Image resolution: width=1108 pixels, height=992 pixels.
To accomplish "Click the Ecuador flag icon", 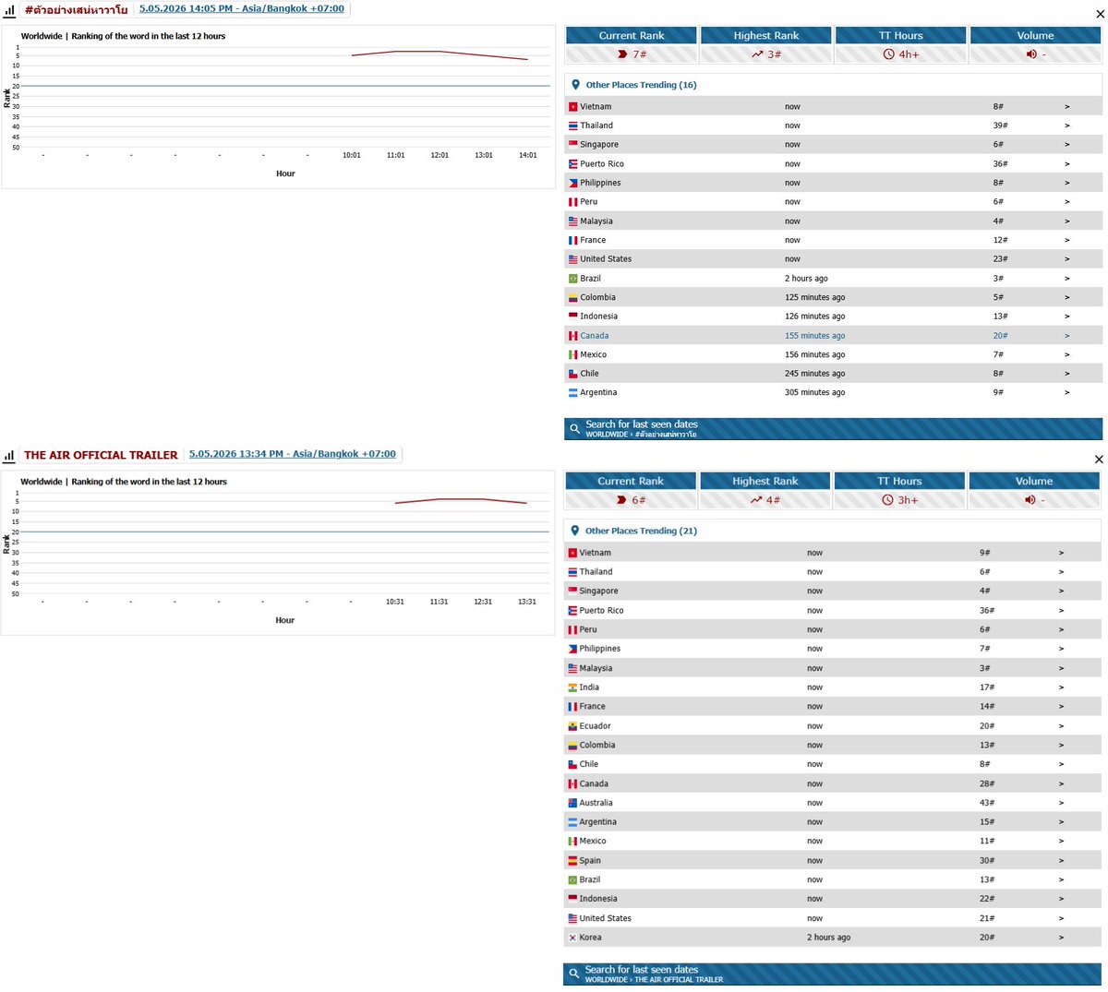I will tap(572, 726).
